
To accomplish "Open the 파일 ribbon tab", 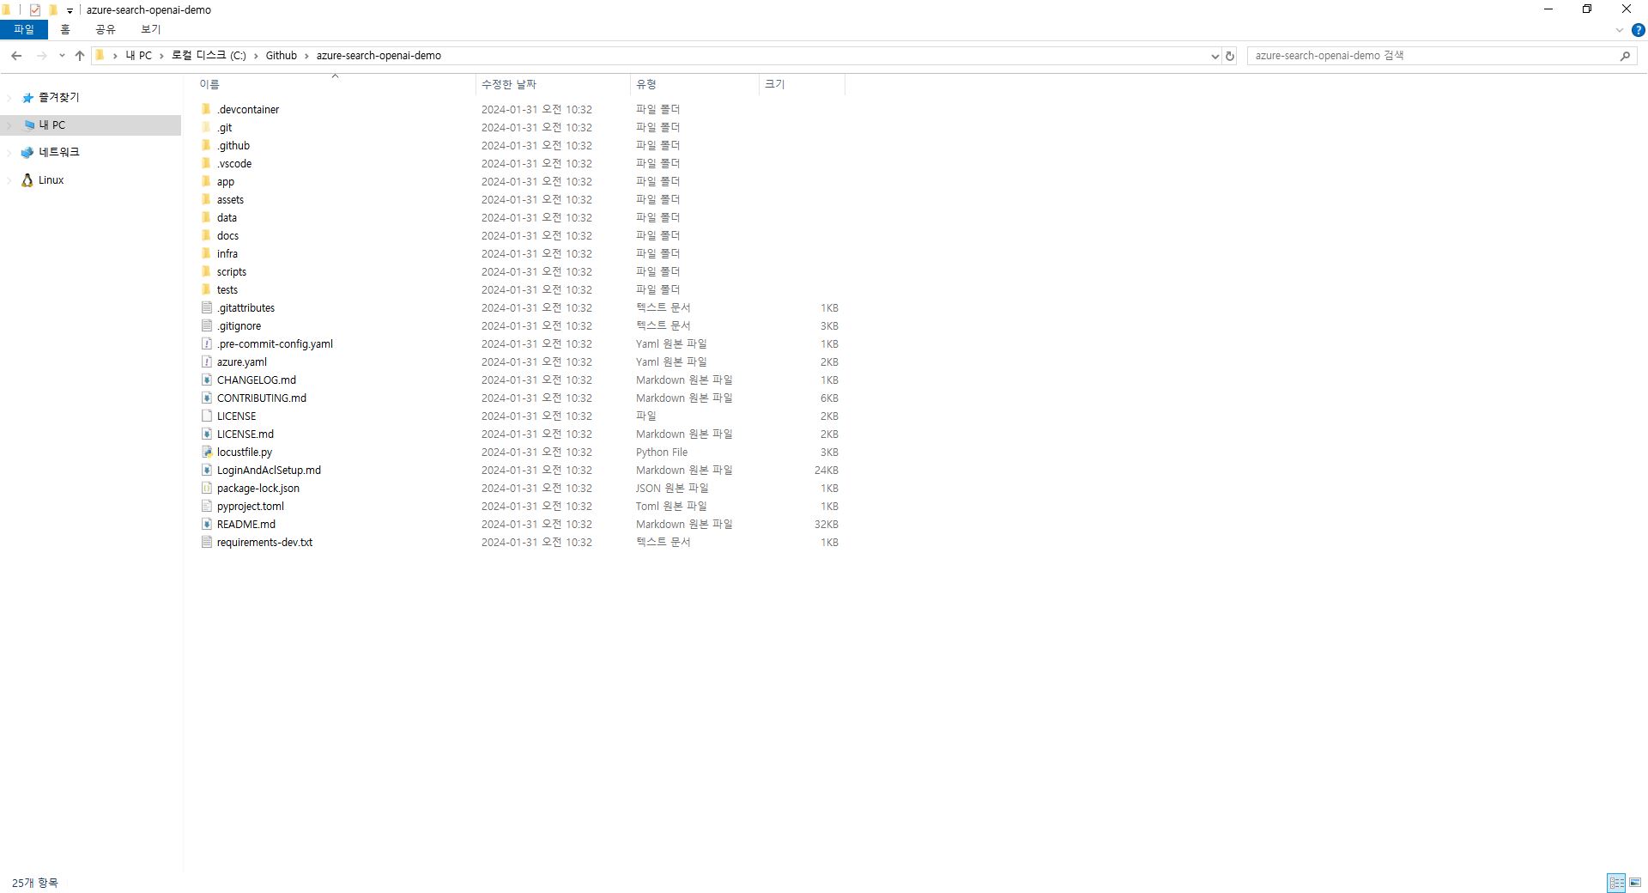I will pos(24,29).
